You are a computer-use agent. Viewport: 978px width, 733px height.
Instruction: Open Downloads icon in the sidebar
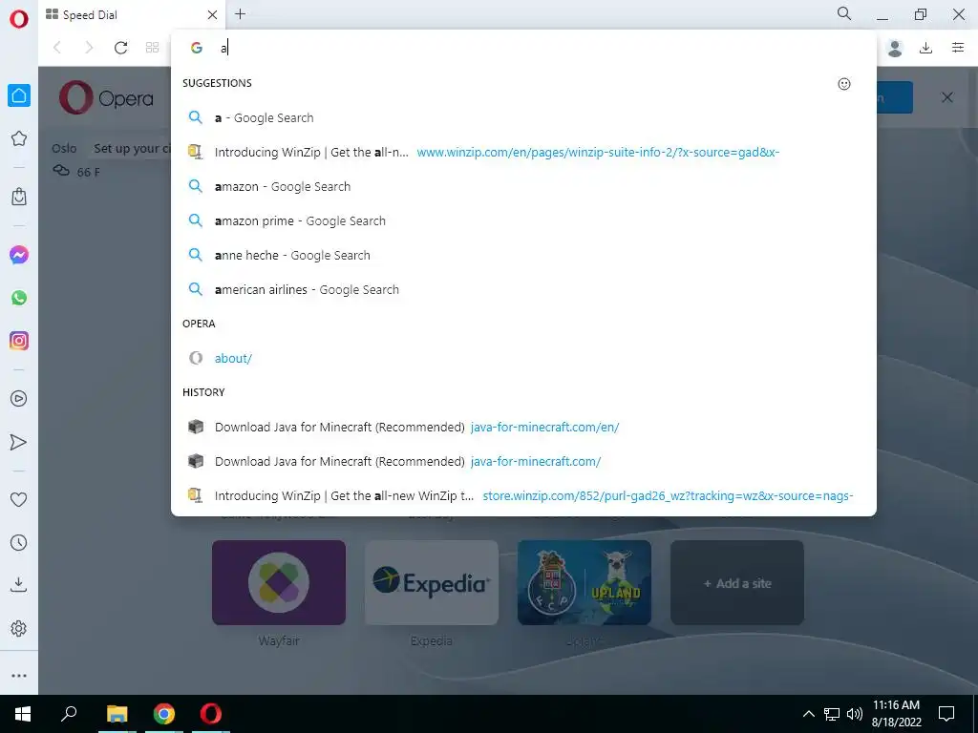(x=19, y=584)
